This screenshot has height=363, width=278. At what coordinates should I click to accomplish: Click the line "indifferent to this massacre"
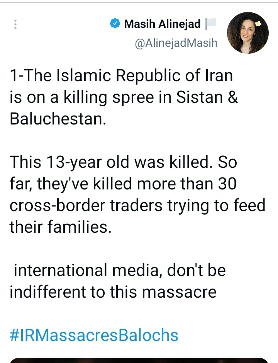[113, 292]
